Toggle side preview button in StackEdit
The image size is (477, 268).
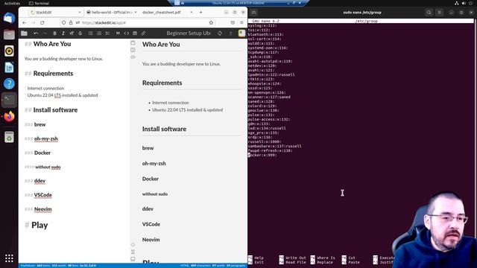[133, 50]
